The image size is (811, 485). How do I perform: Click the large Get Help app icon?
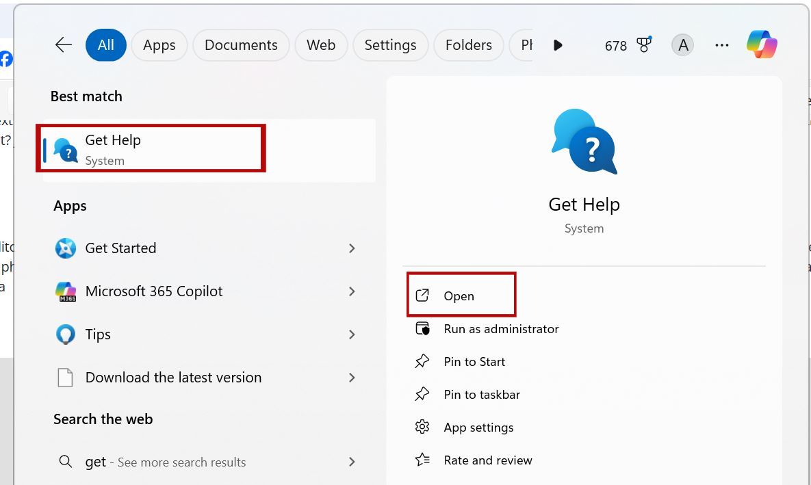pos(584,142)
